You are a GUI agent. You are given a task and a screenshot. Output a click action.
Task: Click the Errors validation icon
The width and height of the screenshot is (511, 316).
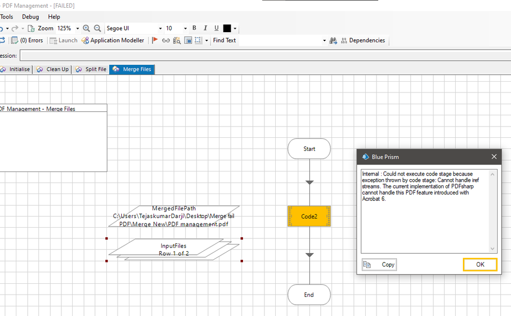pos(15,40)
